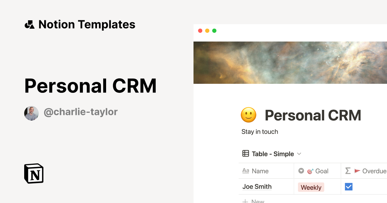Click the smiley face page emoji
Viewport: 387px width, 203px height.
tap(249, 115)
